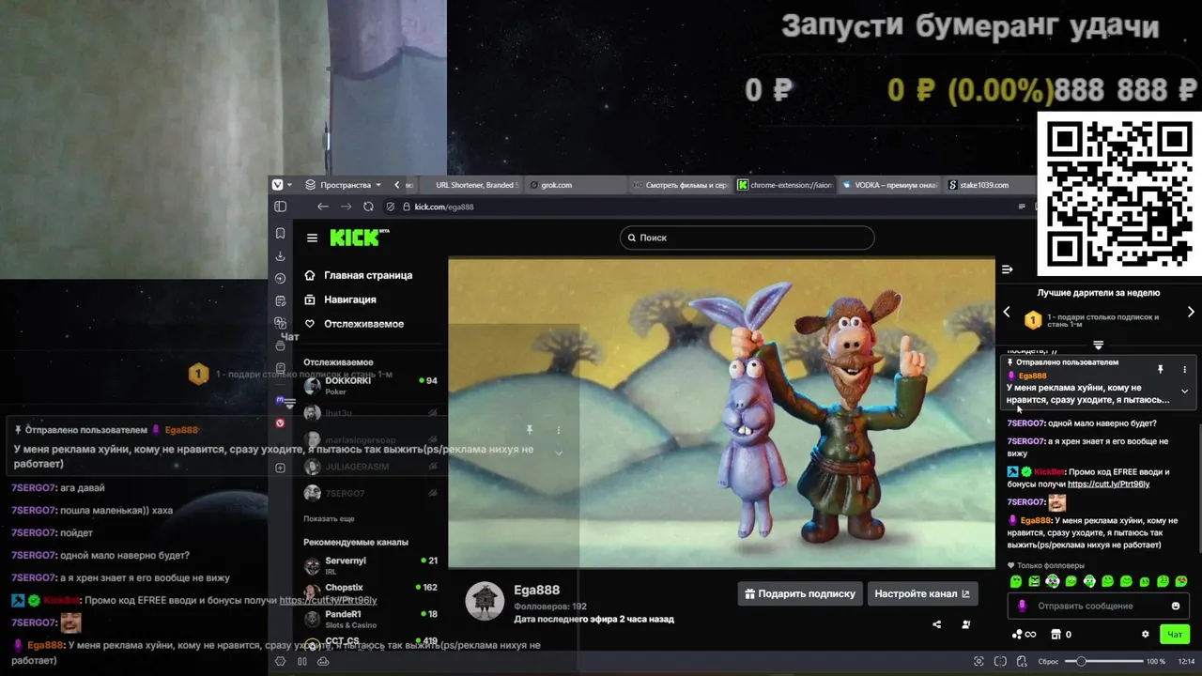1202x676 pixels.
Task: Expand the pinned message chevron
Action: click(x=1184, y=392)
